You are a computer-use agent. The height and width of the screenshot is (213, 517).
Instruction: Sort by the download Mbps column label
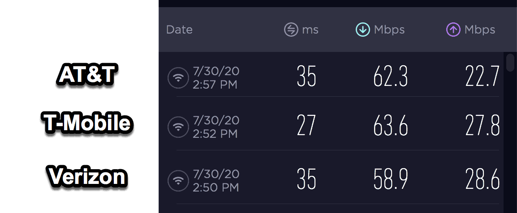click(389, 30)
